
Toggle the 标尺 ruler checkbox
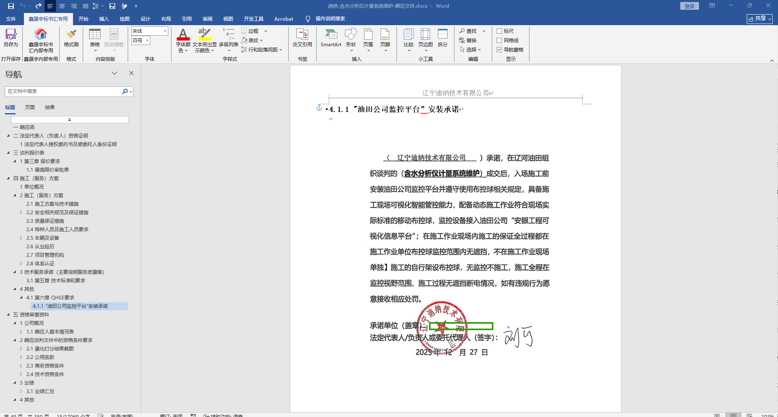tap(499, 31)
